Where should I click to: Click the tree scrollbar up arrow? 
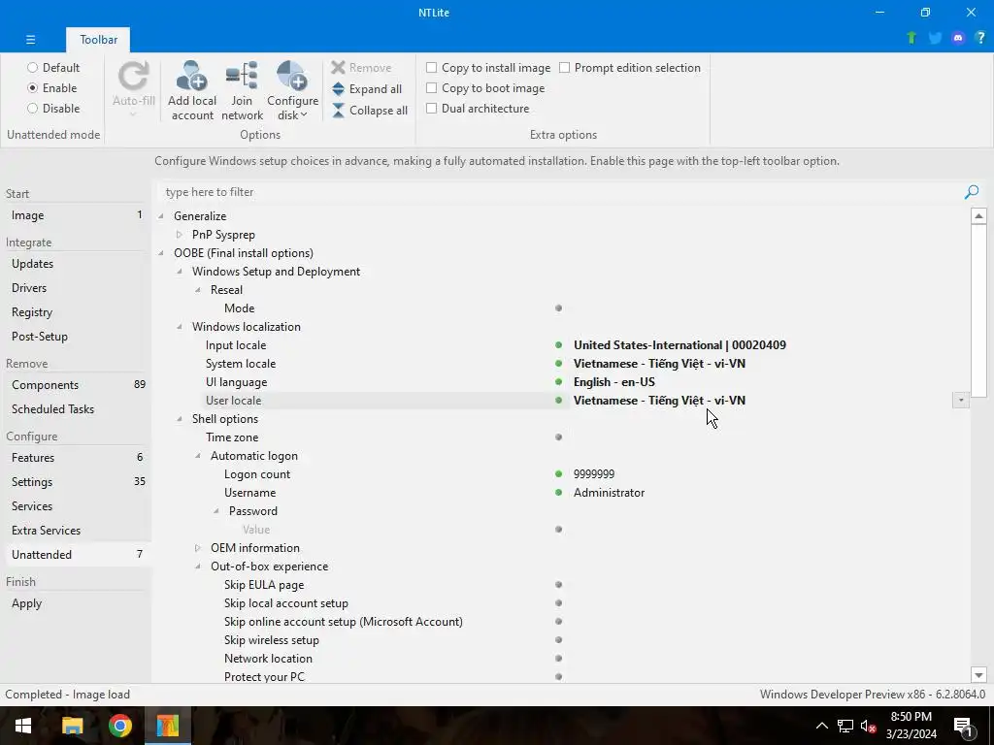click(978, 216)
